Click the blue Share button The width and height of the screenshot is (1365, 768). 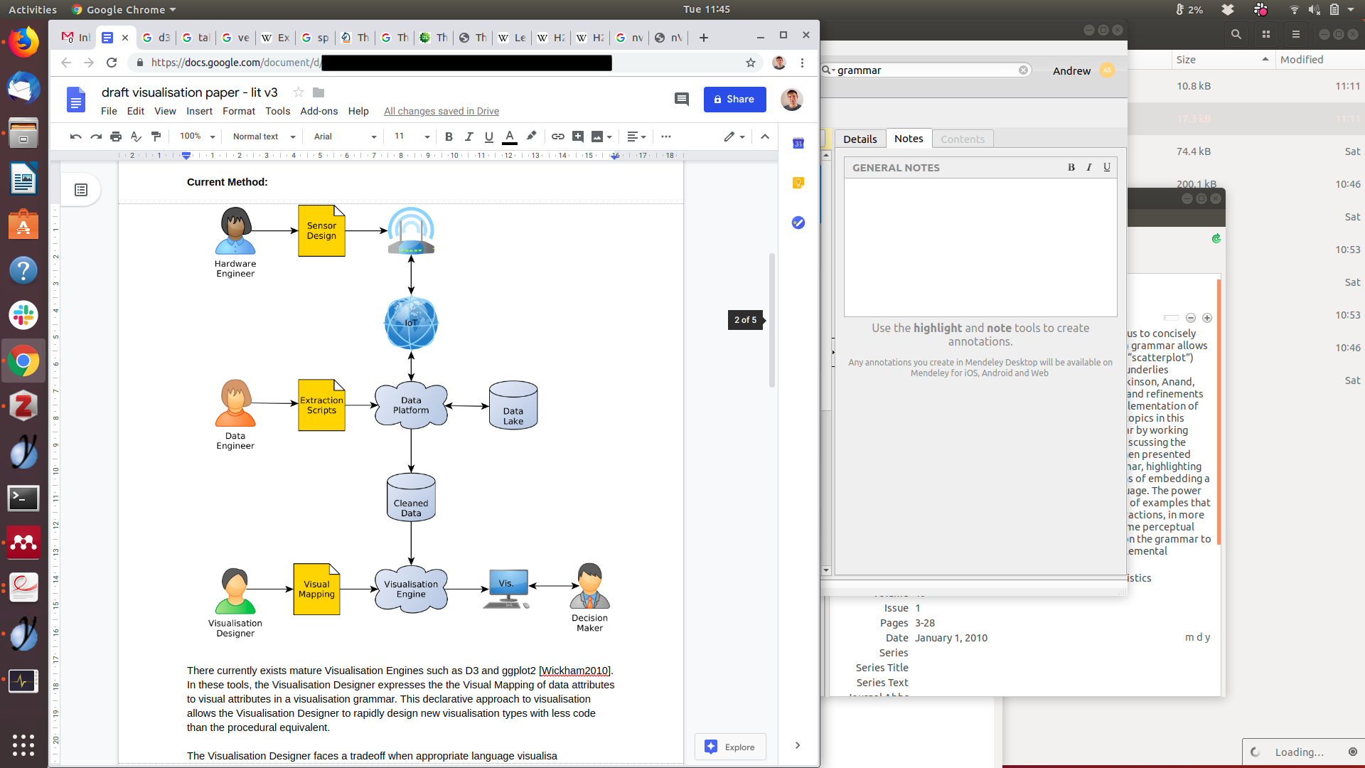tap(734, 100)
